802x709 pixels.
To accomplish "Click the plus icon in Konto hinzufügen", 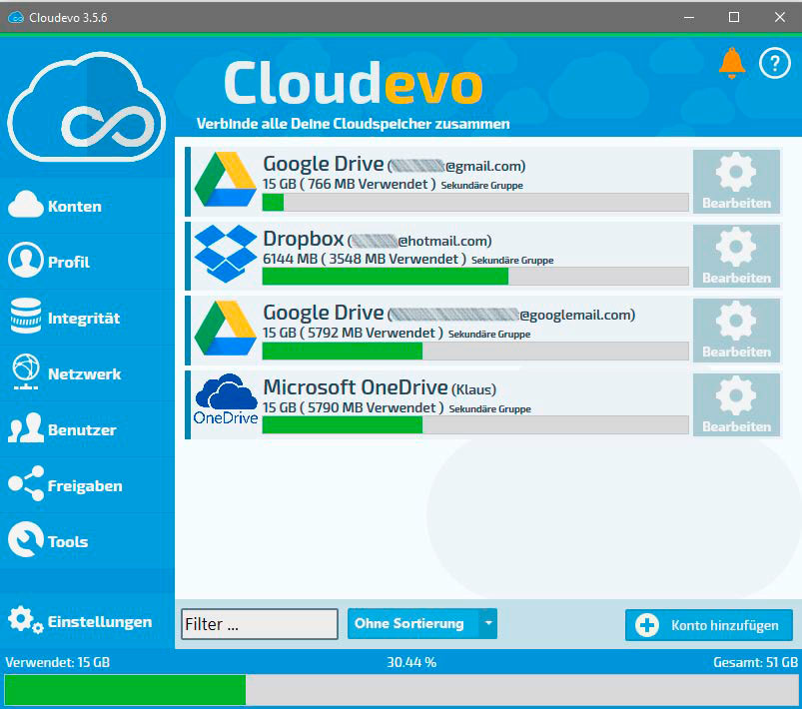I will point(647,625).
